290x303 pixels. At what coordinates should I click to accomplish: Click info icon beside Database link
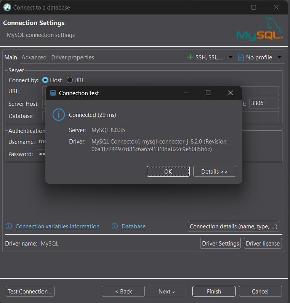click(x=115, y=226)
